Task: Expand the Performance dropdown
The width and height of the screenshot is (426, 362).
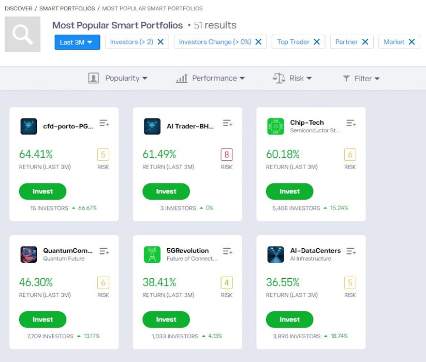Action: (x=218, y=78)
